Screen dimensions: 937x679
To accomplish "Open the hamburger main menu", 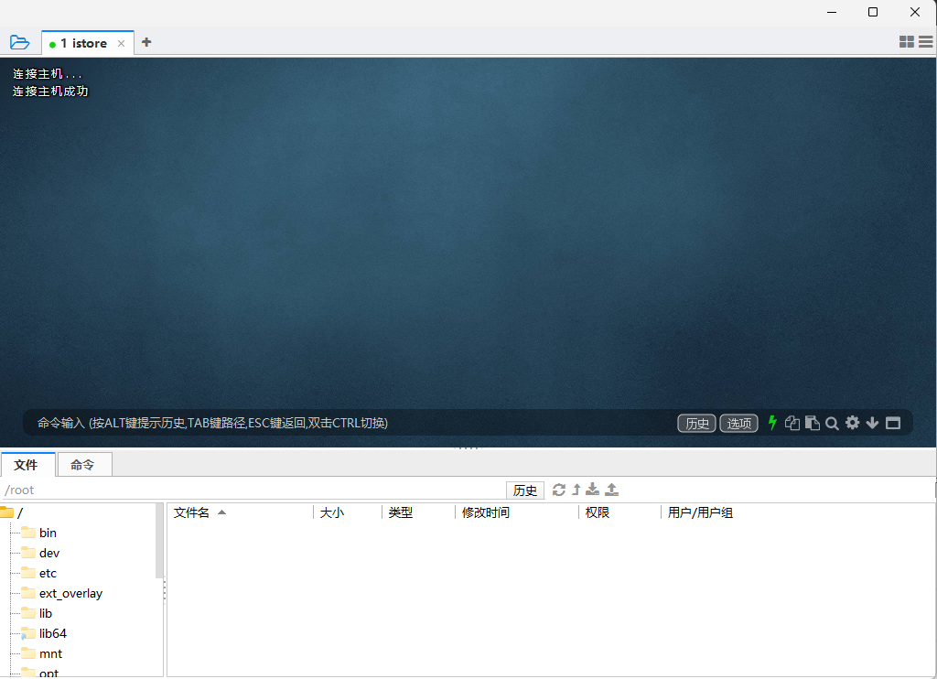I will 926,42.
